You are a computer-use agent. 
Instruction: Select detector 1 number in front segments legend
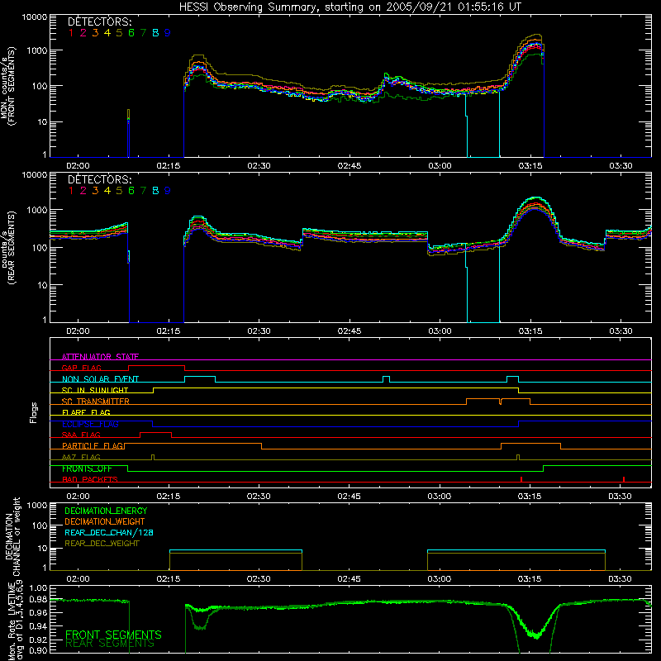(x=71, y=33)
